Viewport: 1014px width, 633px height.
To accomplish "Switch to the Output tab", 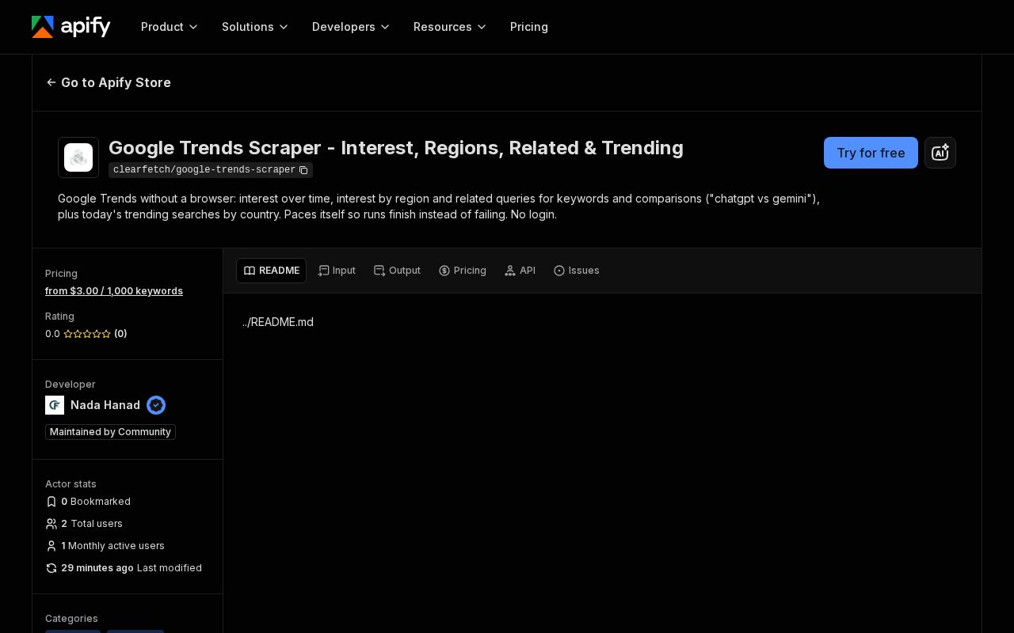I will [x=397, y=271].
